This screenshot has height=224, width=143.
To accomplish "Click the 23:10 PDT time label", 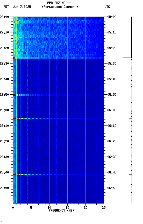I will click(4, 126).
